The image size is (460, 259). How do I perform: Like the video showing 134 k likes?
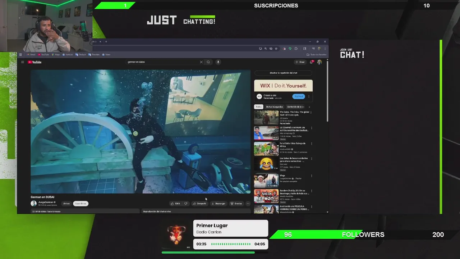click(x=175, y=204)
